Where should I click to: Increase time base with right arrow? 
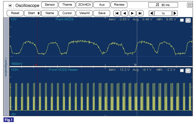[x=175, y=13]
